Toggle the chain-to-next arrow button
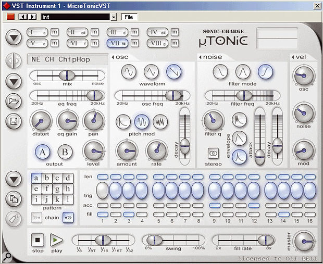This screenshot has height=264, width=323. 68,218
